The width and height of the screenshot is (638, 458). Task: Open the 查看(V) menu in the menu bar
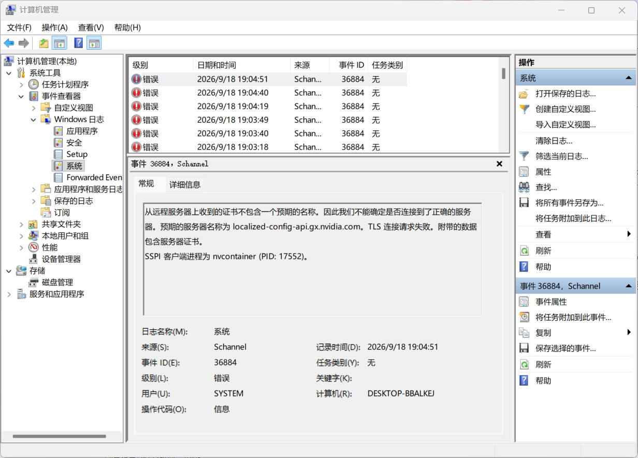click(91, 27)
